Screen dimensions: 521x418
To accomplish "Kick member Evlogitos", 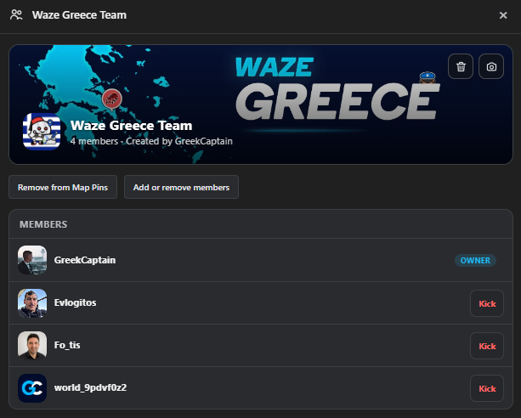I will pyautogui.click(x=487, y=303).
